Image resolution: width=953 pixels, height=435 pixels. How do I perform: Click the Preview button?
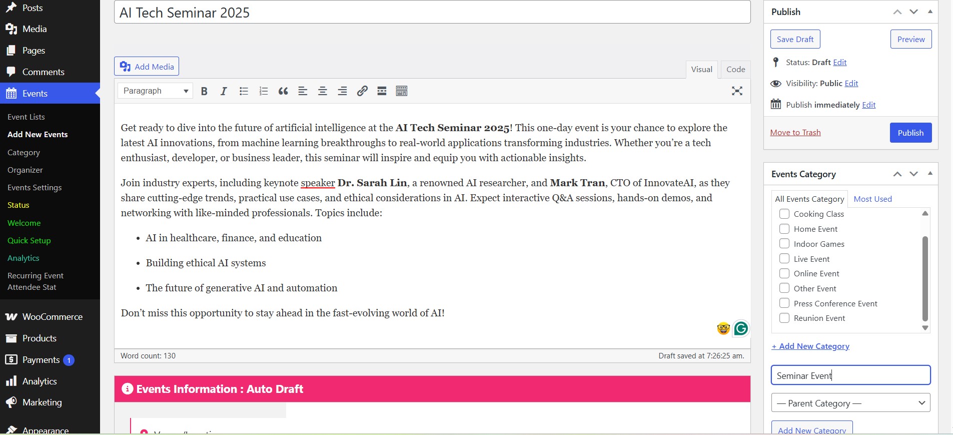tap(911, 39)
